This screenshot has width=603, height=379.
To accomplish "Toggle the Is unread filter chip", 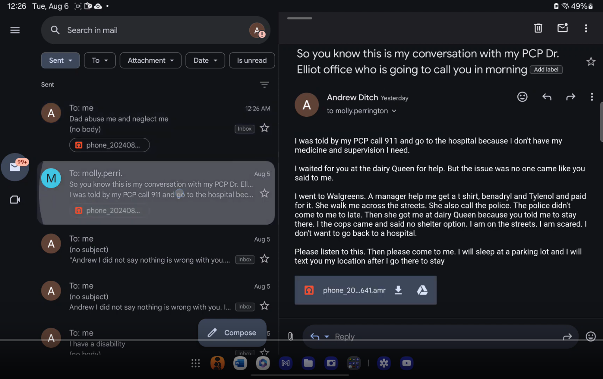I will [x=252, y=60].
